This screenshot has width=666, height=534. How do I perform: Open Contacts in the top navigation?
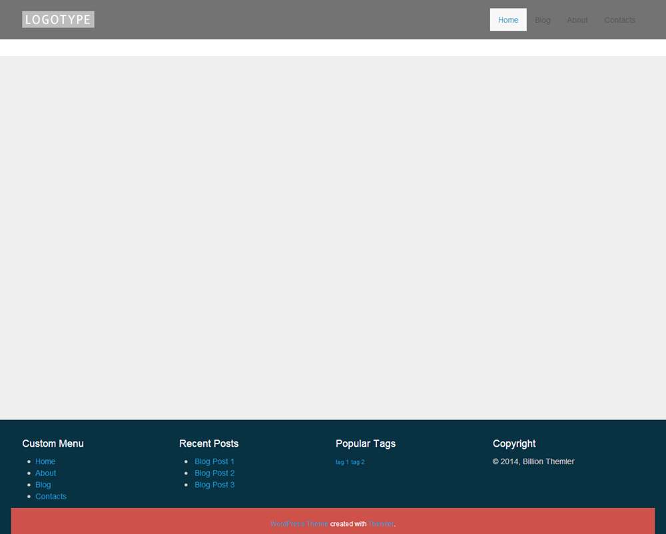pyautogui.click(x=619, y=20)
